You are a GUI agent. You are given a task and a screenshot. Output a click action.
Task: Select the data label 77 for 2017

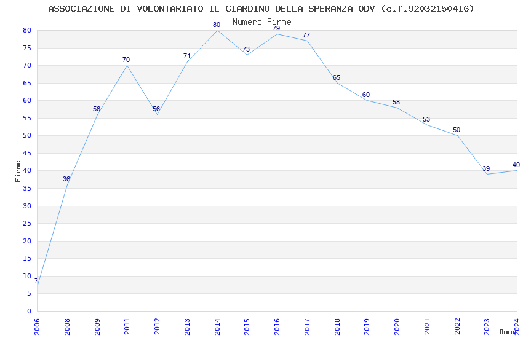pos(306,35)
